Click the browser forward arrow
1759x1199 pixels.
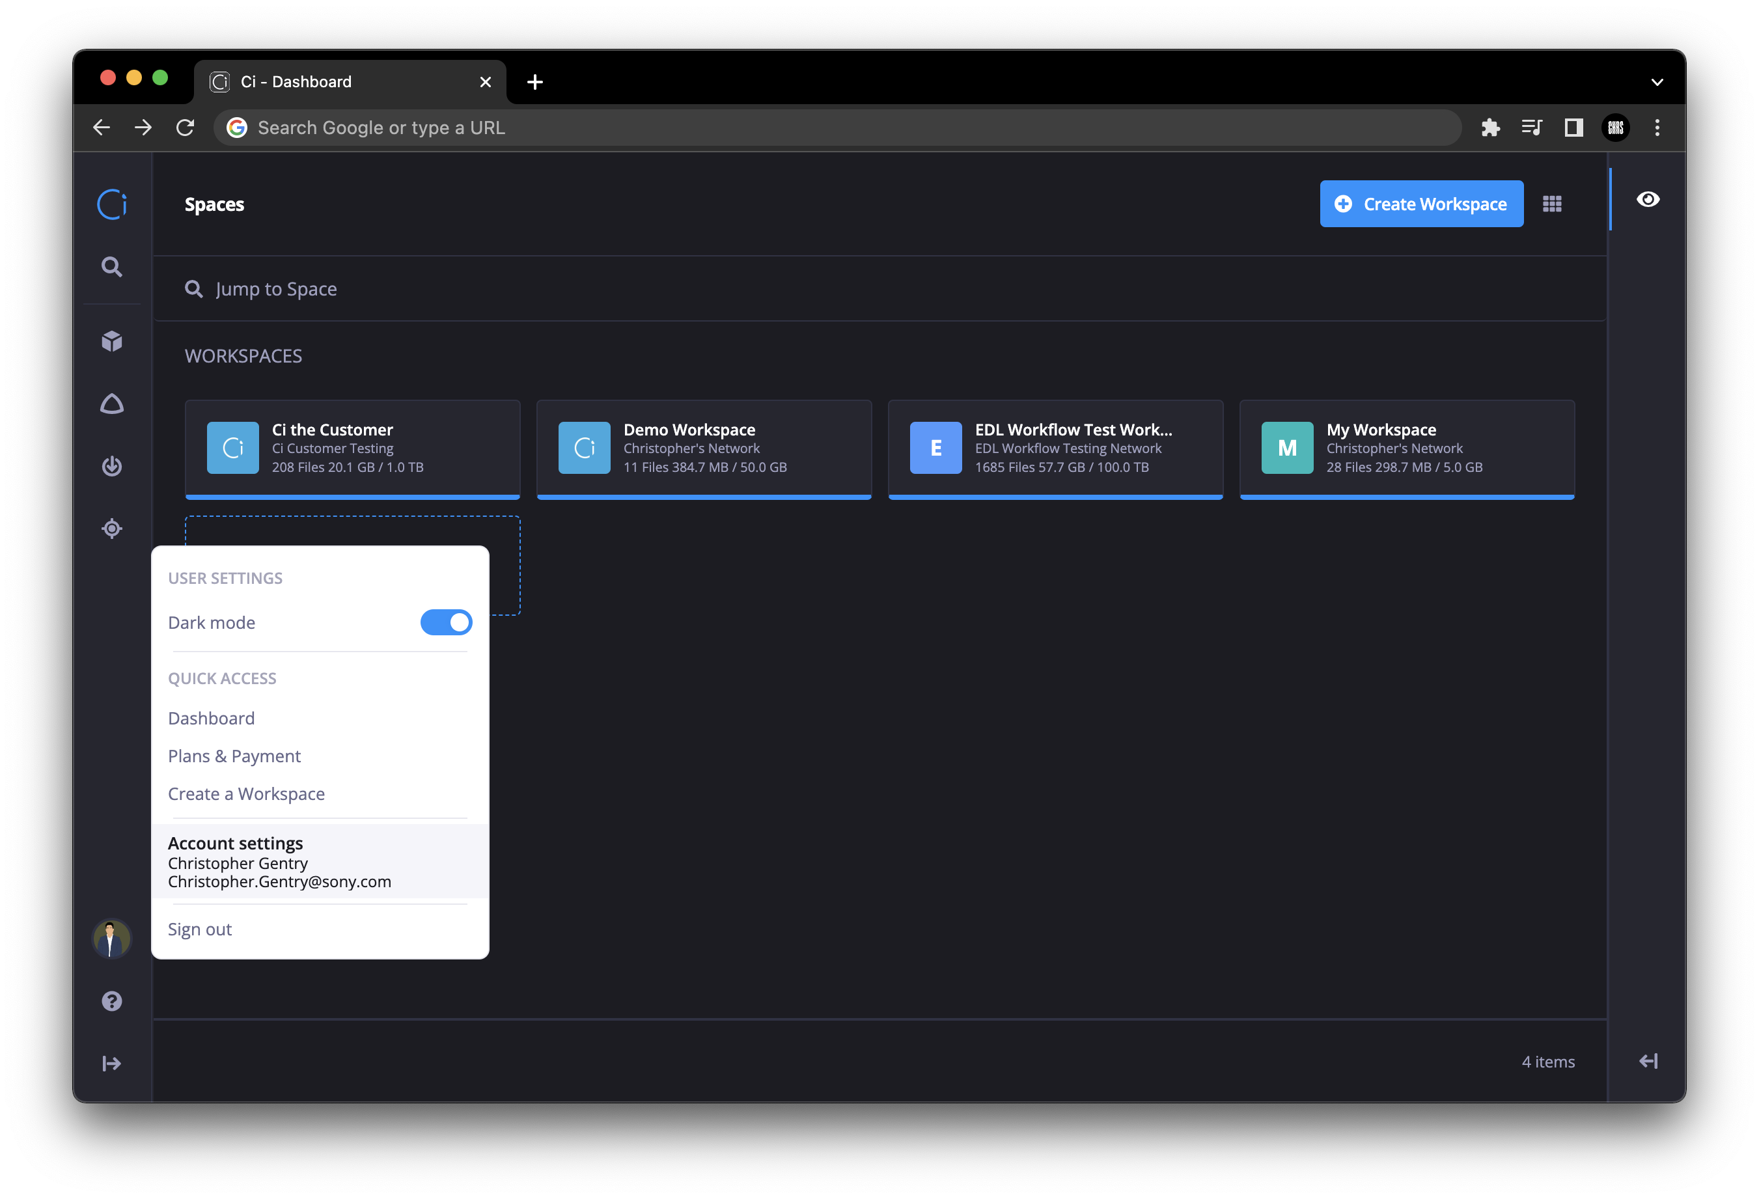pyautogui.click(x=143, y=127)
